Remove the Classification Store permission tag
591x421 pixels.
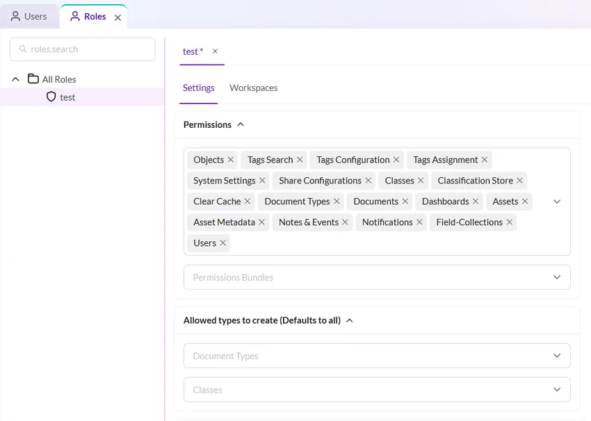point(519,181)
